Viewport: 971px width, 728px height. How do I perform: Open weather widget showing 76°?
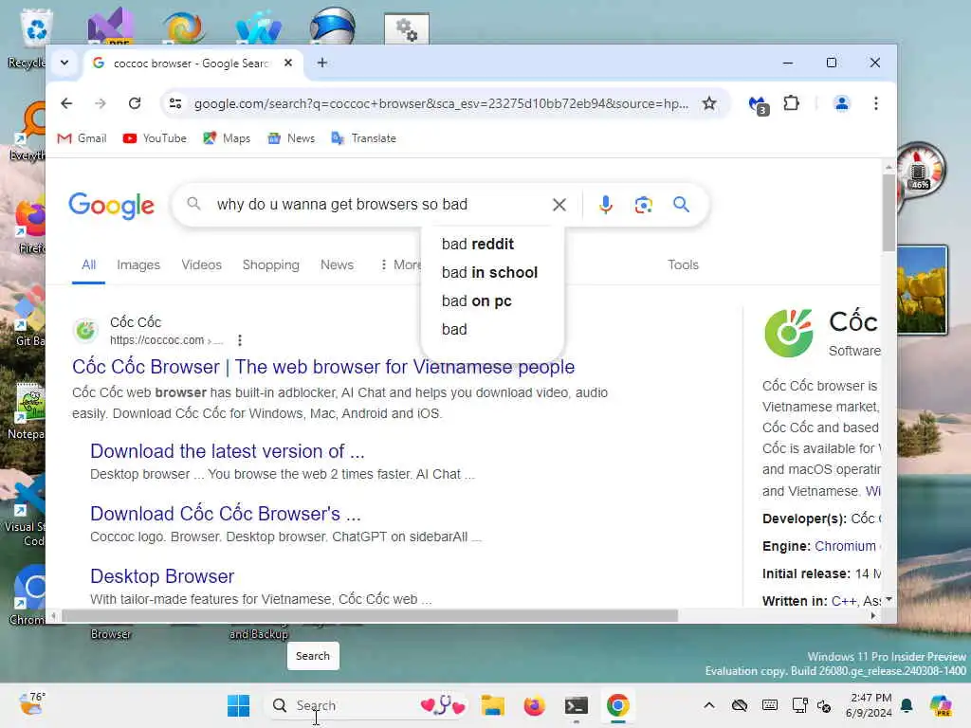[32, 704]
